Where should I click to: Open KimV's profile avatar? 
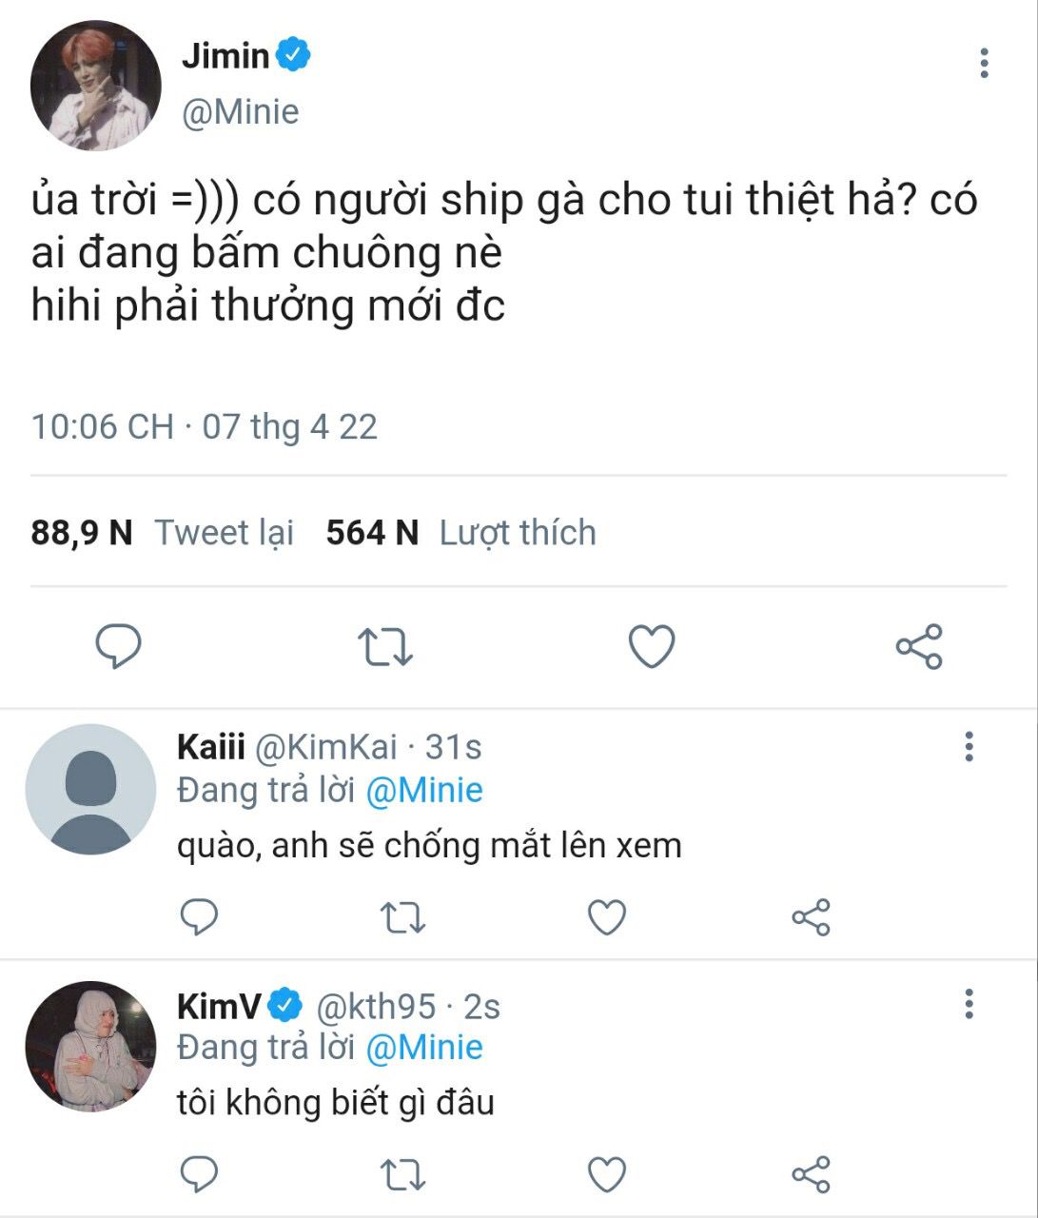(x=90, y=1047)
